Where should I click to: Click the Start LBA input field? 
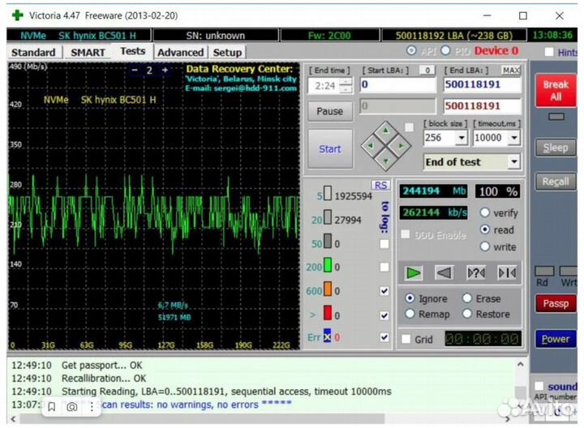click(397, 84)
